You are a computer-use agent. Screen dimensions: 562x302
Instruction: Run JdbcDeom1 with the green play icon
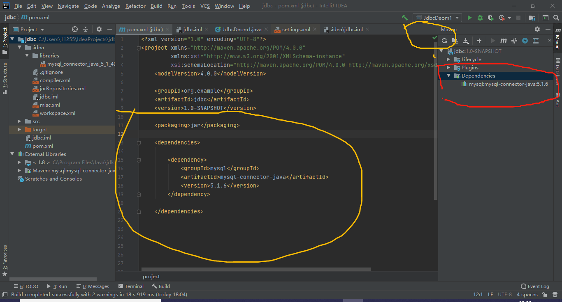click(x=469, y=18)
